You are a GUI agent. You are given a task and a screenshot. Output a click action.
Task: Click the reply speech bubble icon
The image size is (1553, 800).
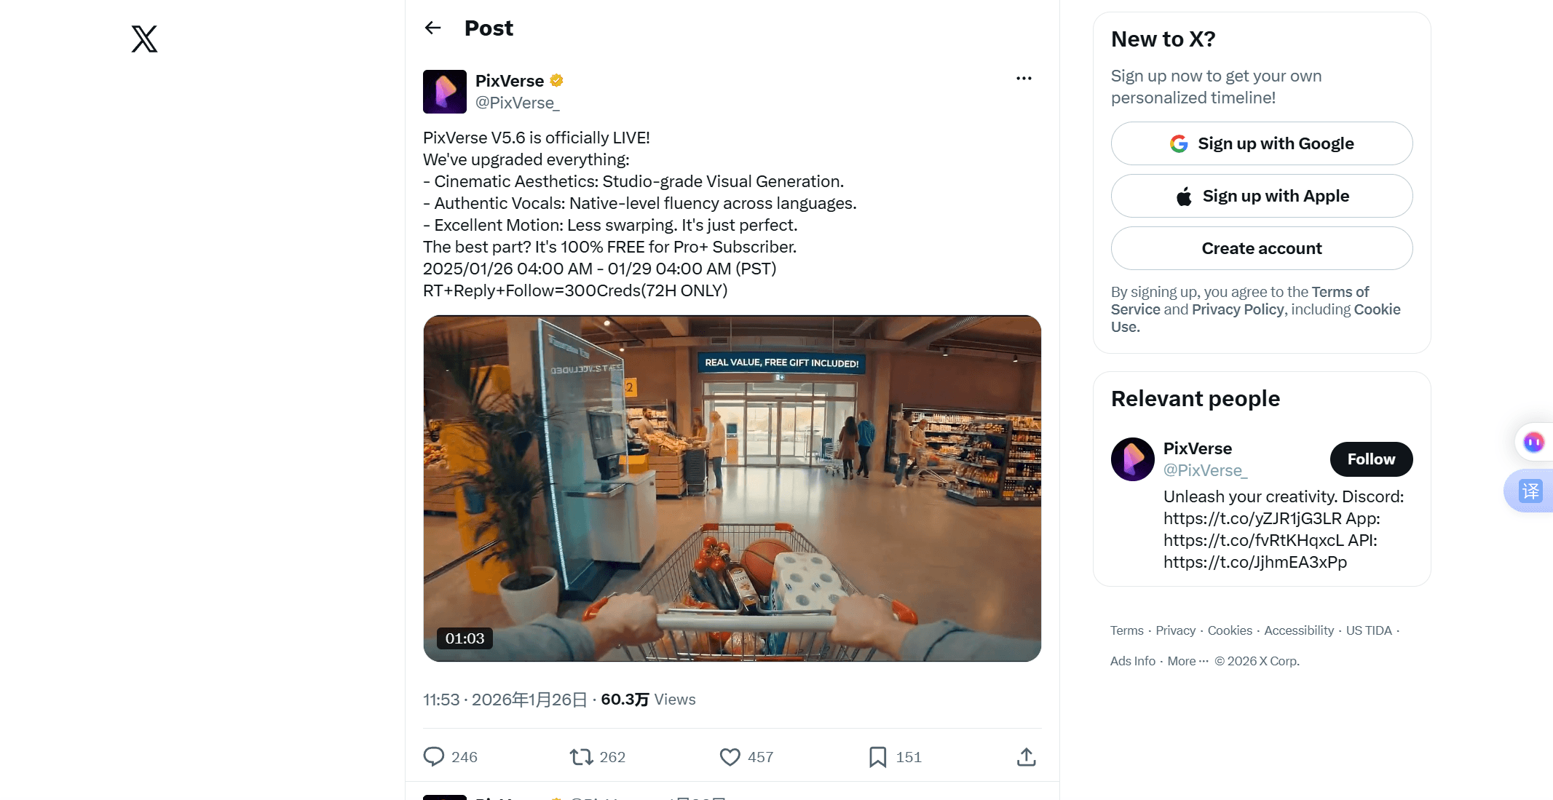coord(434,756)
